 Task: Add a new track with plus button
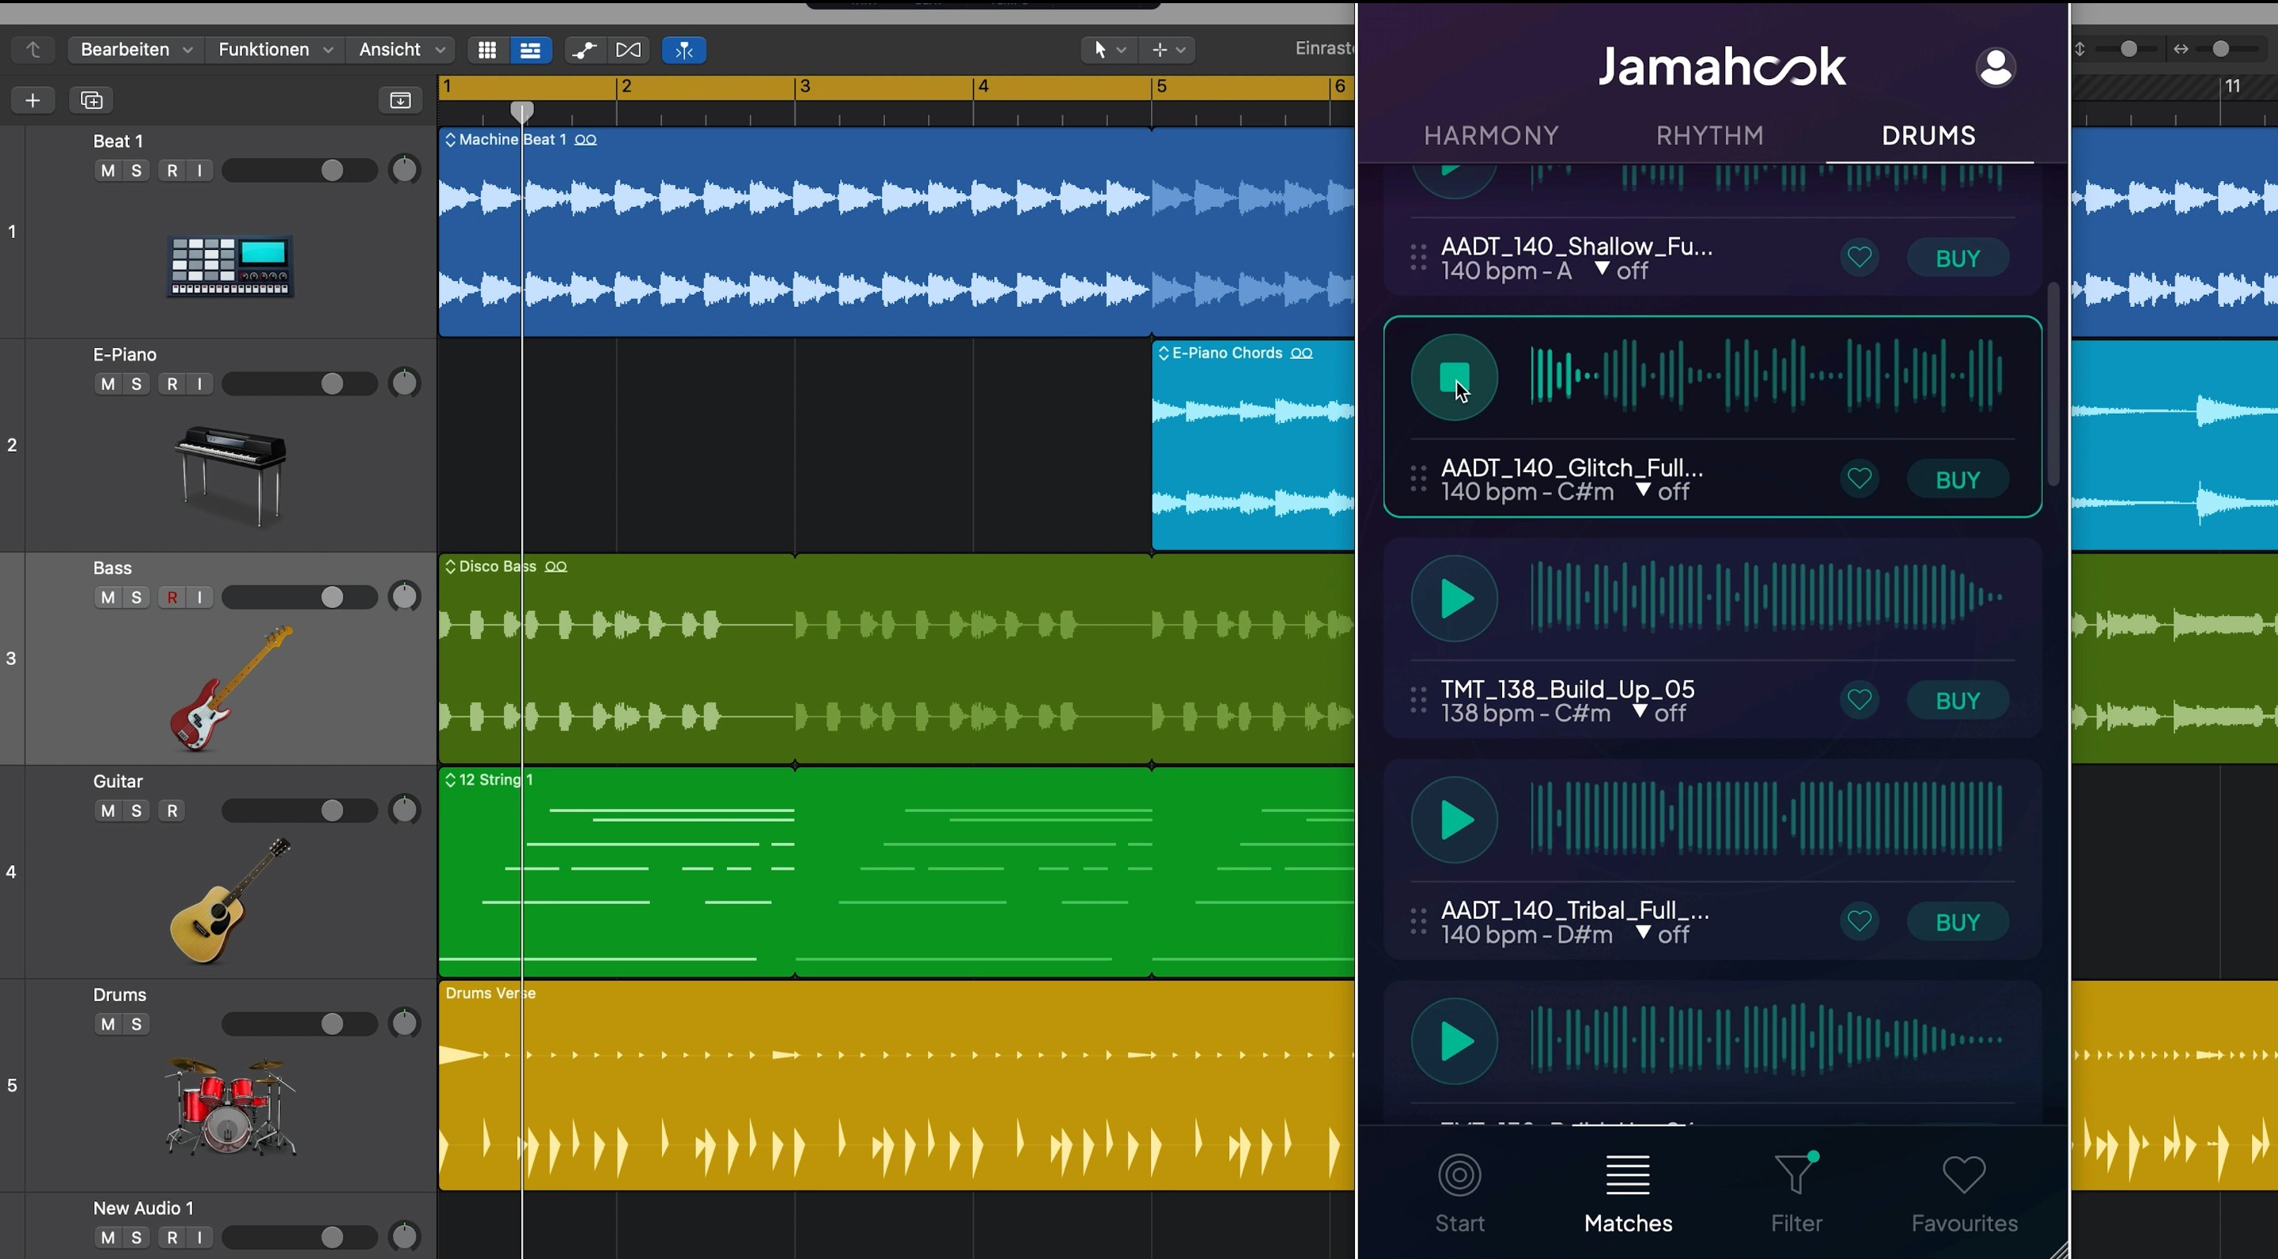(32, 100)
